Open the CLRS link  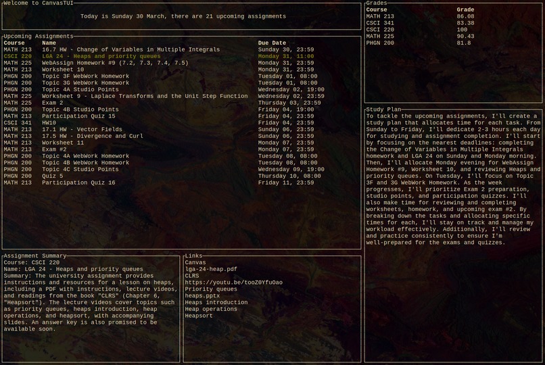pos(192,276)
